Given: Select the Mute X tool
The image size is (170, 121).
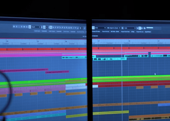Looking at the screenshot, I should [65, 28].
